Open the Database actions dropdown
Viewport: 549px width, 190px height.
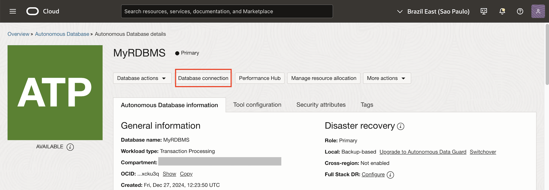click(x=142, y=78)
